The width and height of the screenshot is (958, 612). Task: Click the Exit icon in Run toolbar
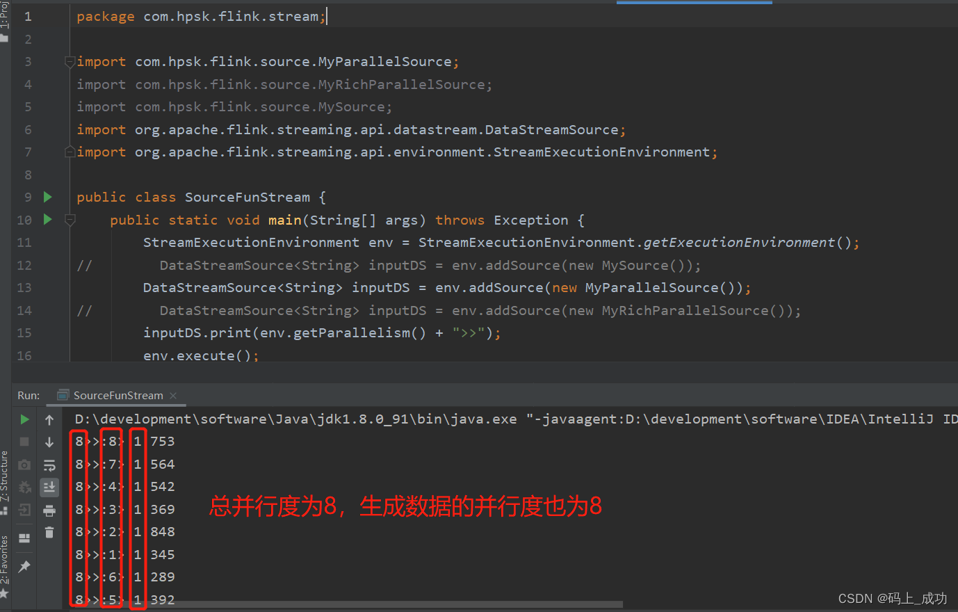[x=24, y=510]
